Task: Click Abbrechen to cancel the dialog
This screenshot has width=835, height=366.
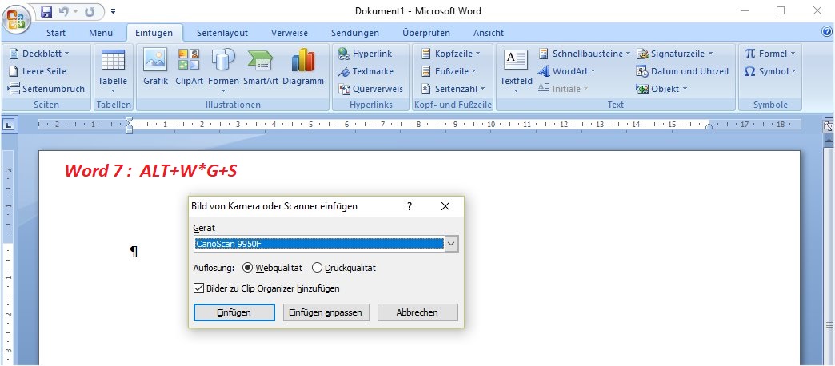Action: point(417,312)
